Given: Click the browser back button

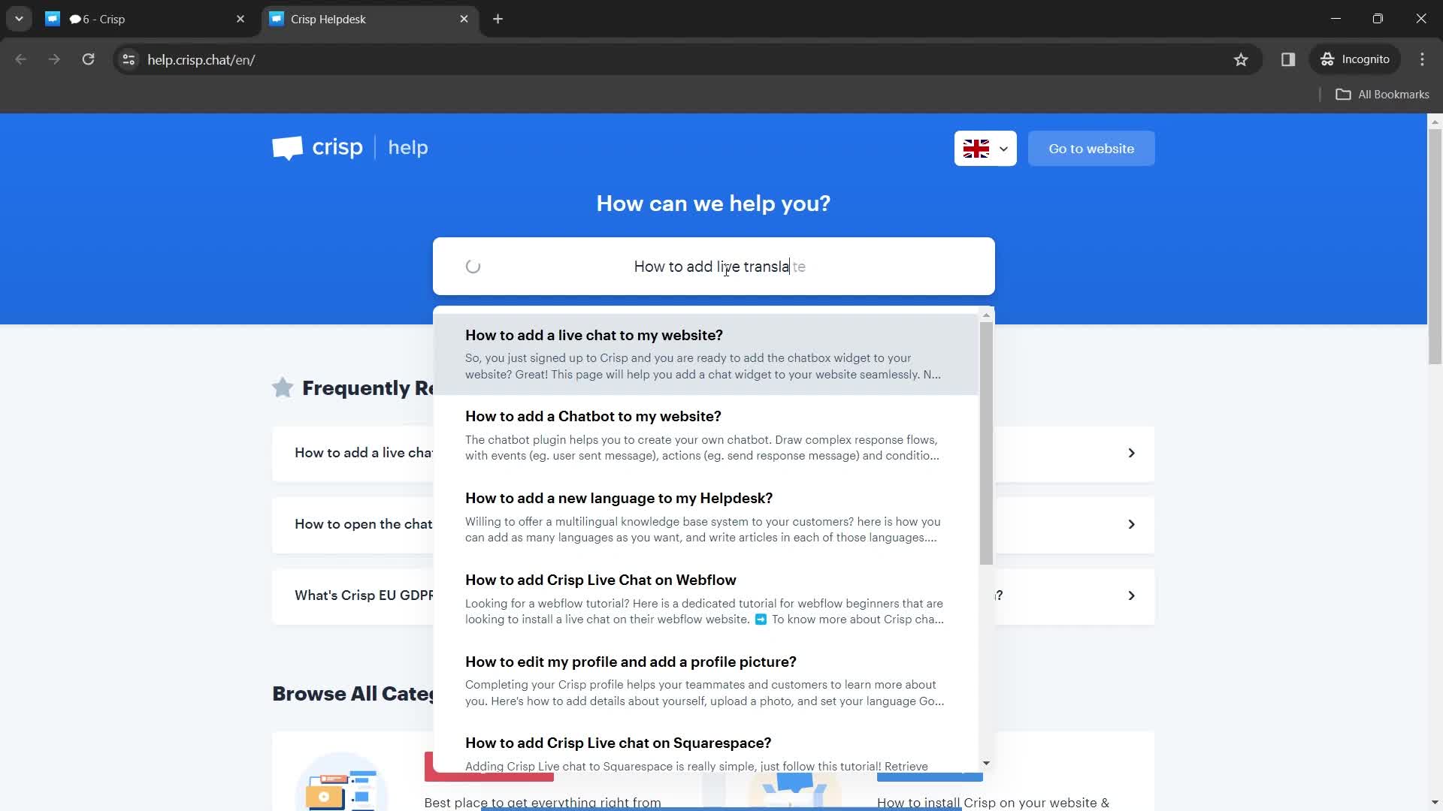Looking at the screenshot, I should pyautogui.click(x=21, y=59).
